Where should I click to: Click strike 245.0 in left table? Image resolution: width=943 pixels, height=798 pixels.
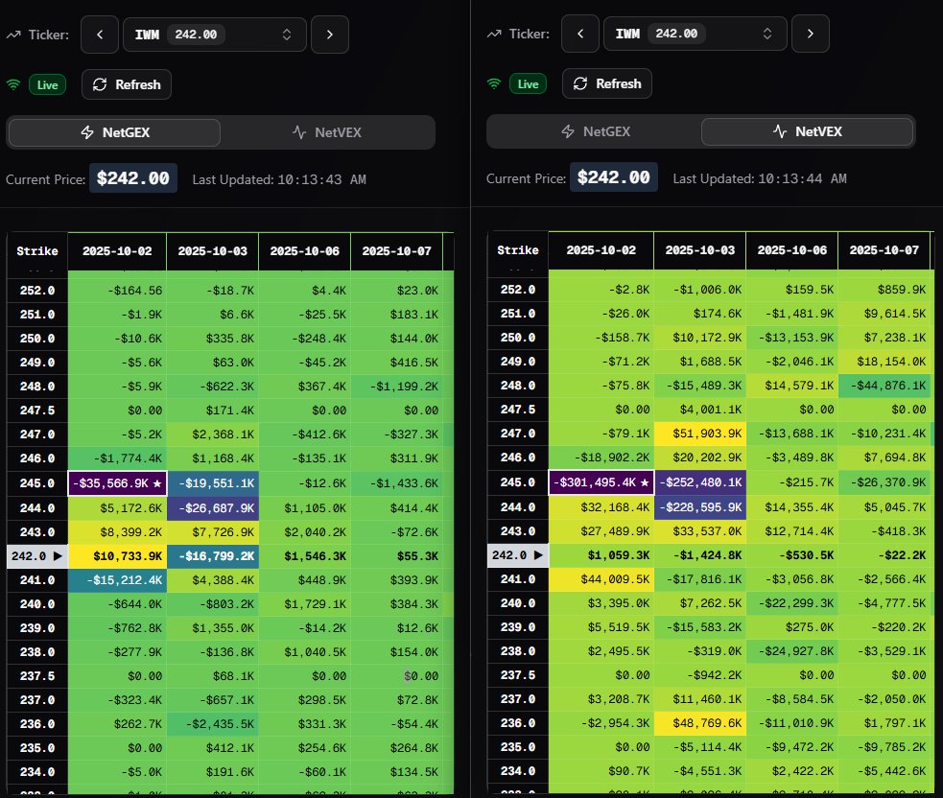(37, 483)
